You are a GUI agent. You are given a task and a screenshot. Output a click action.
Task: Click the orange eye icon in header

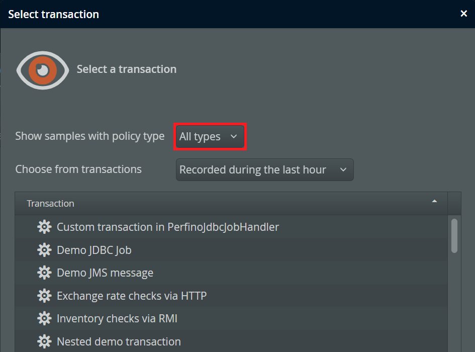point(42,70)
